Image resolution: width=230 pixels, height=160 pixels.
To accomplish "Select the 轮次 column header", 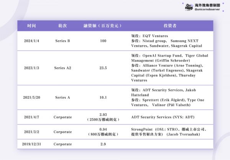I will pos(62,26).
